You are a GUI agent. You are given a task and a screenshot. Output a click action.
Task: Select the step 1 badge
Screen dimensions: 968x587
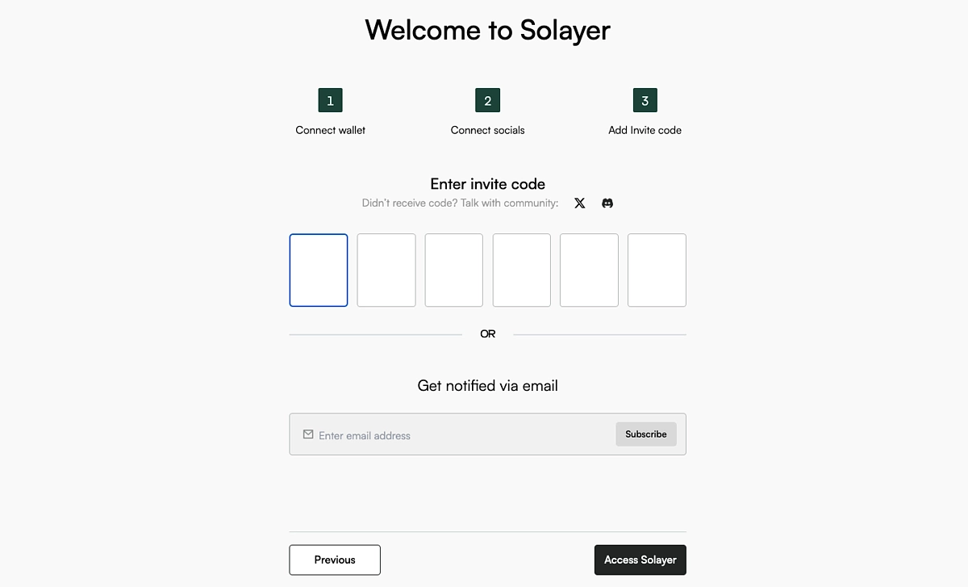point(330,100)
